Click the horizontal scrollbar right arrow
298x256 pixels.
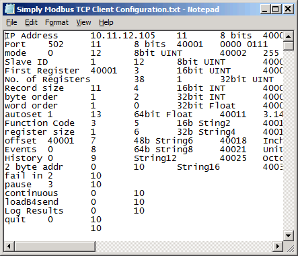point(278,246)
